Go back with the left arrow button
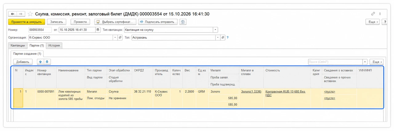This screenshot has height=131, width=394. (13, 14)
